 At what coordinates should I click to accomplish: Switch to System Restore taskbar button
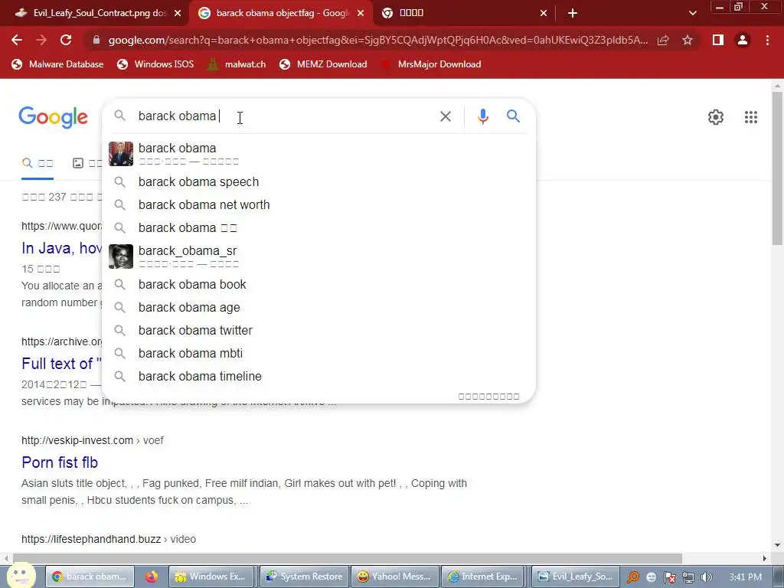coord(305,577)
